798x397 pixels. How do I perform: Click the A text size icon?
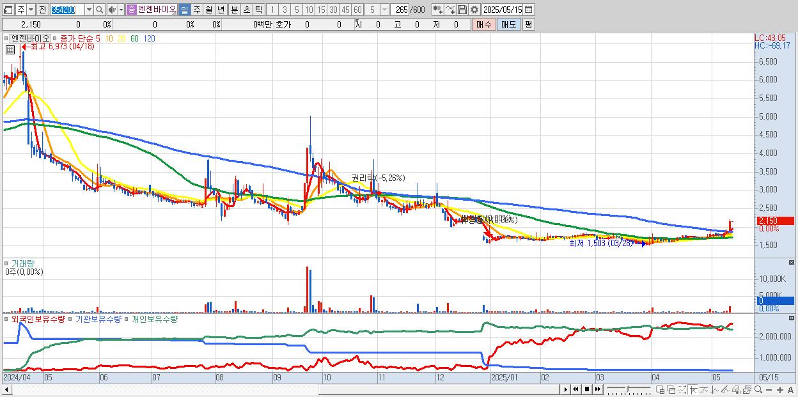click(791, 390)
